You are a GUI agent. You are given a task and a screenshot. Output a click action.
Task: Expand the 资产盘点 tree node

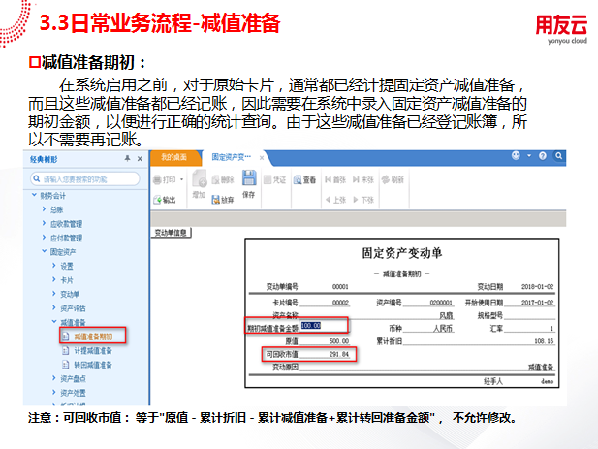click(53, 378)
